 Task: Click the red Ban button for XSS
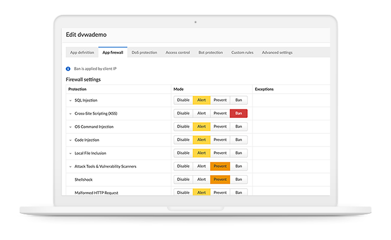coord(239,113)
